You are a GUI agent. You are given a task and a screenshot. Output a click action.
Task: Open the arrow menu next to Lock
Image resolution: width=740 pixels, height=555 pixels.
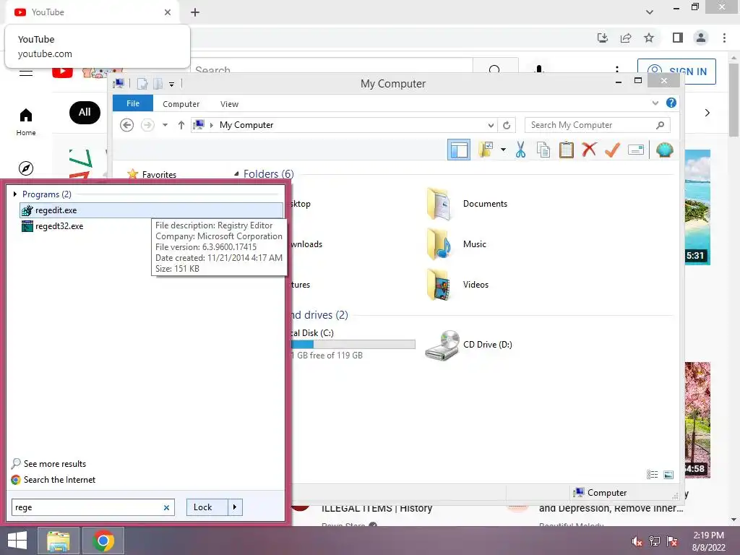pyautogui.click(x=235, y=507)
